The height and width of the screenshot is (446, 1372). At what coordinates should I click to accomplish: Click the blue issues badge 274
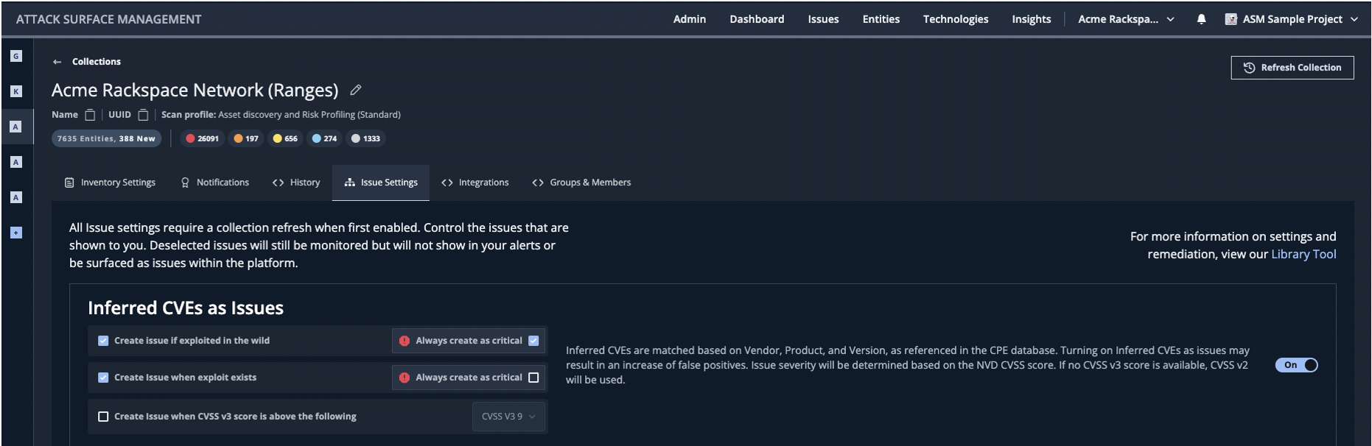[x=324, y=138]
